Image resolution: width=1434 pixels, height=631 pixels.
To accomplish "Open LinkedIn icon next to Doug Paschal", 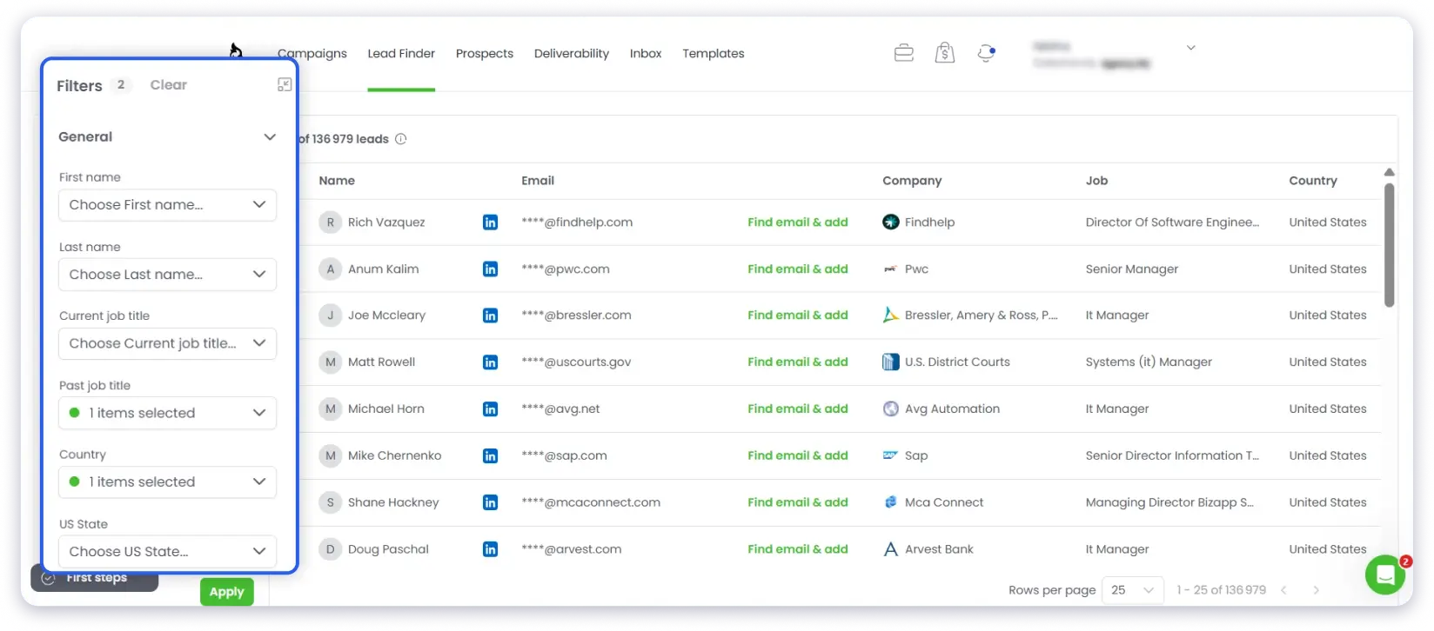I will coord(490,549).
